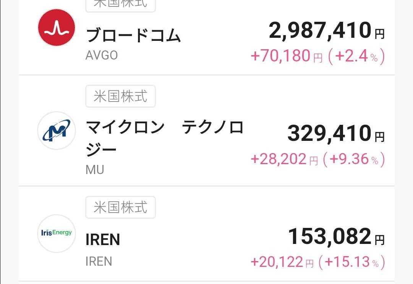This screenshot has height=284, width=413.
Task: Select the gray IREN ticker symbol
Action: tap(99, 261)
